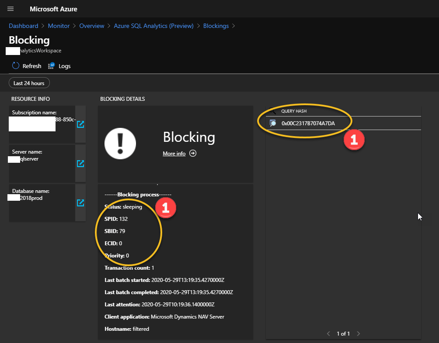Screen dimensions: 439x343
Task: Open Azure SQL Analytics (Preview) breadcrumb
Action: coord(153,26)
